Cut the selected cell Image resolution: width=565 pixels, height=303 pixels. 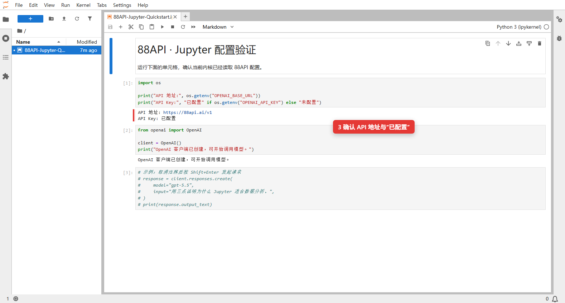(131, 27)
